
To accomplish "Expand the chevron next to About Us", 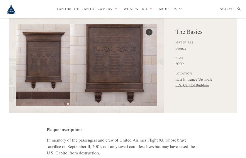I will pos(180,9).
